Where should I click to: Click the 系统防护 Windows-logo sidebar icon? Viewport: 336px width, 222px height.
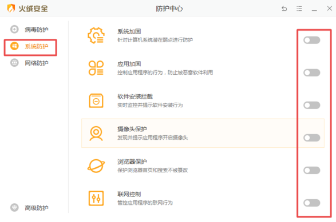(14, 46)
